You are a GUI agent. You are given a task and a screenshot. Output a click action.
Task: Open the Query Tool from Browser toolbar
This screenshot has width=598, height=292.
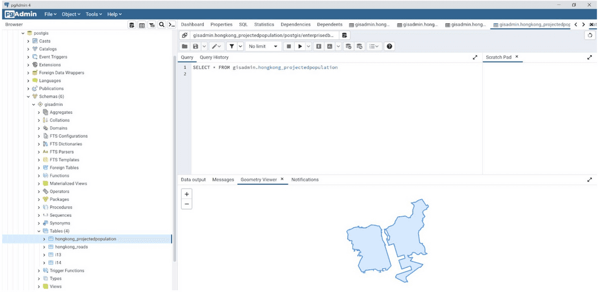click(132, 25)
